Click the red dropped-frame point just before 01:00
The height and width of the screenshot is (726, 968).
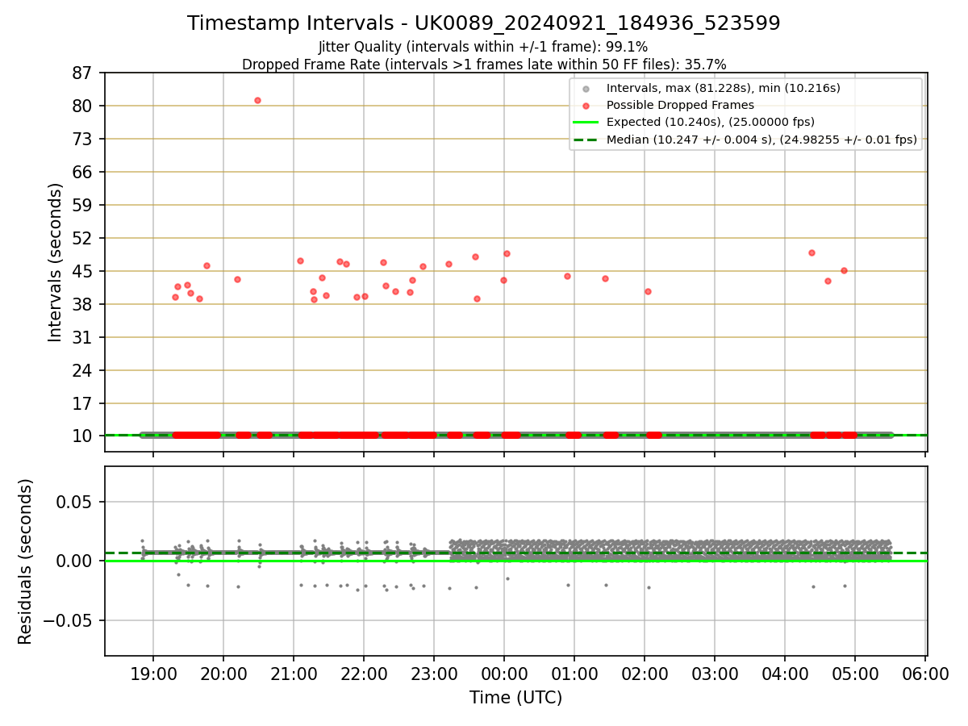pyautogui.click(x=567, y=276)
